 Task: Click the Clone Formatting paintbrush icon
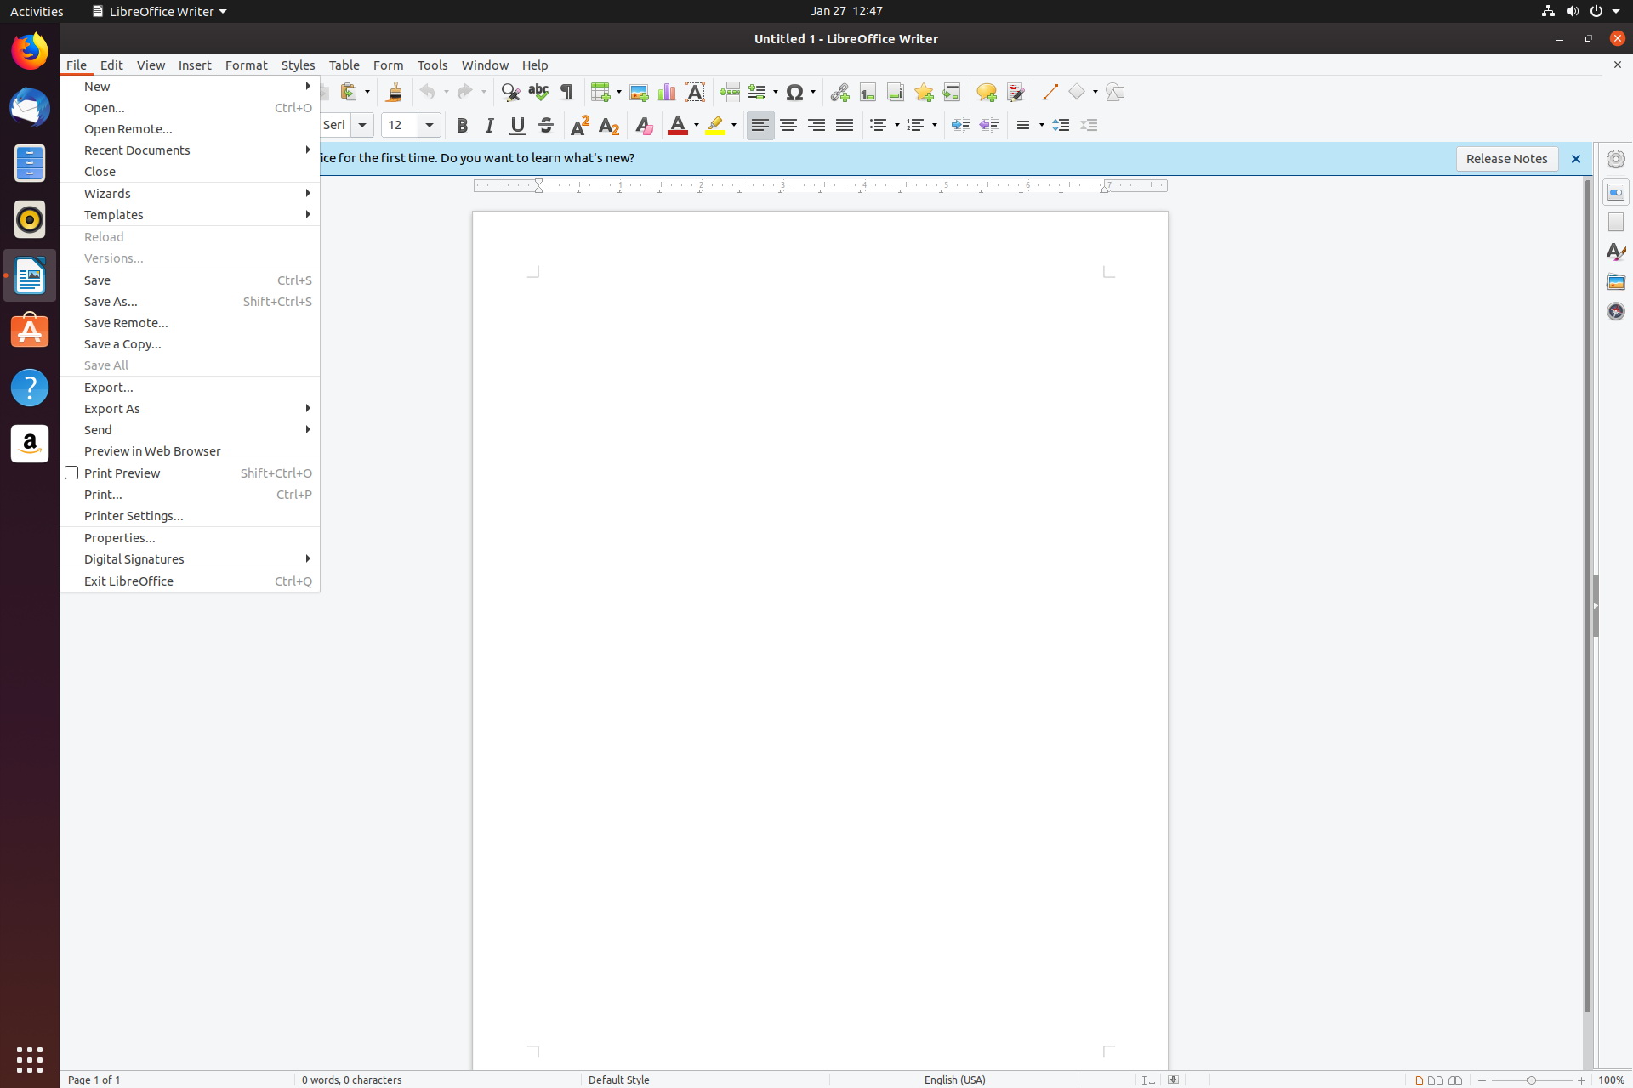click(x=394, y=92)
